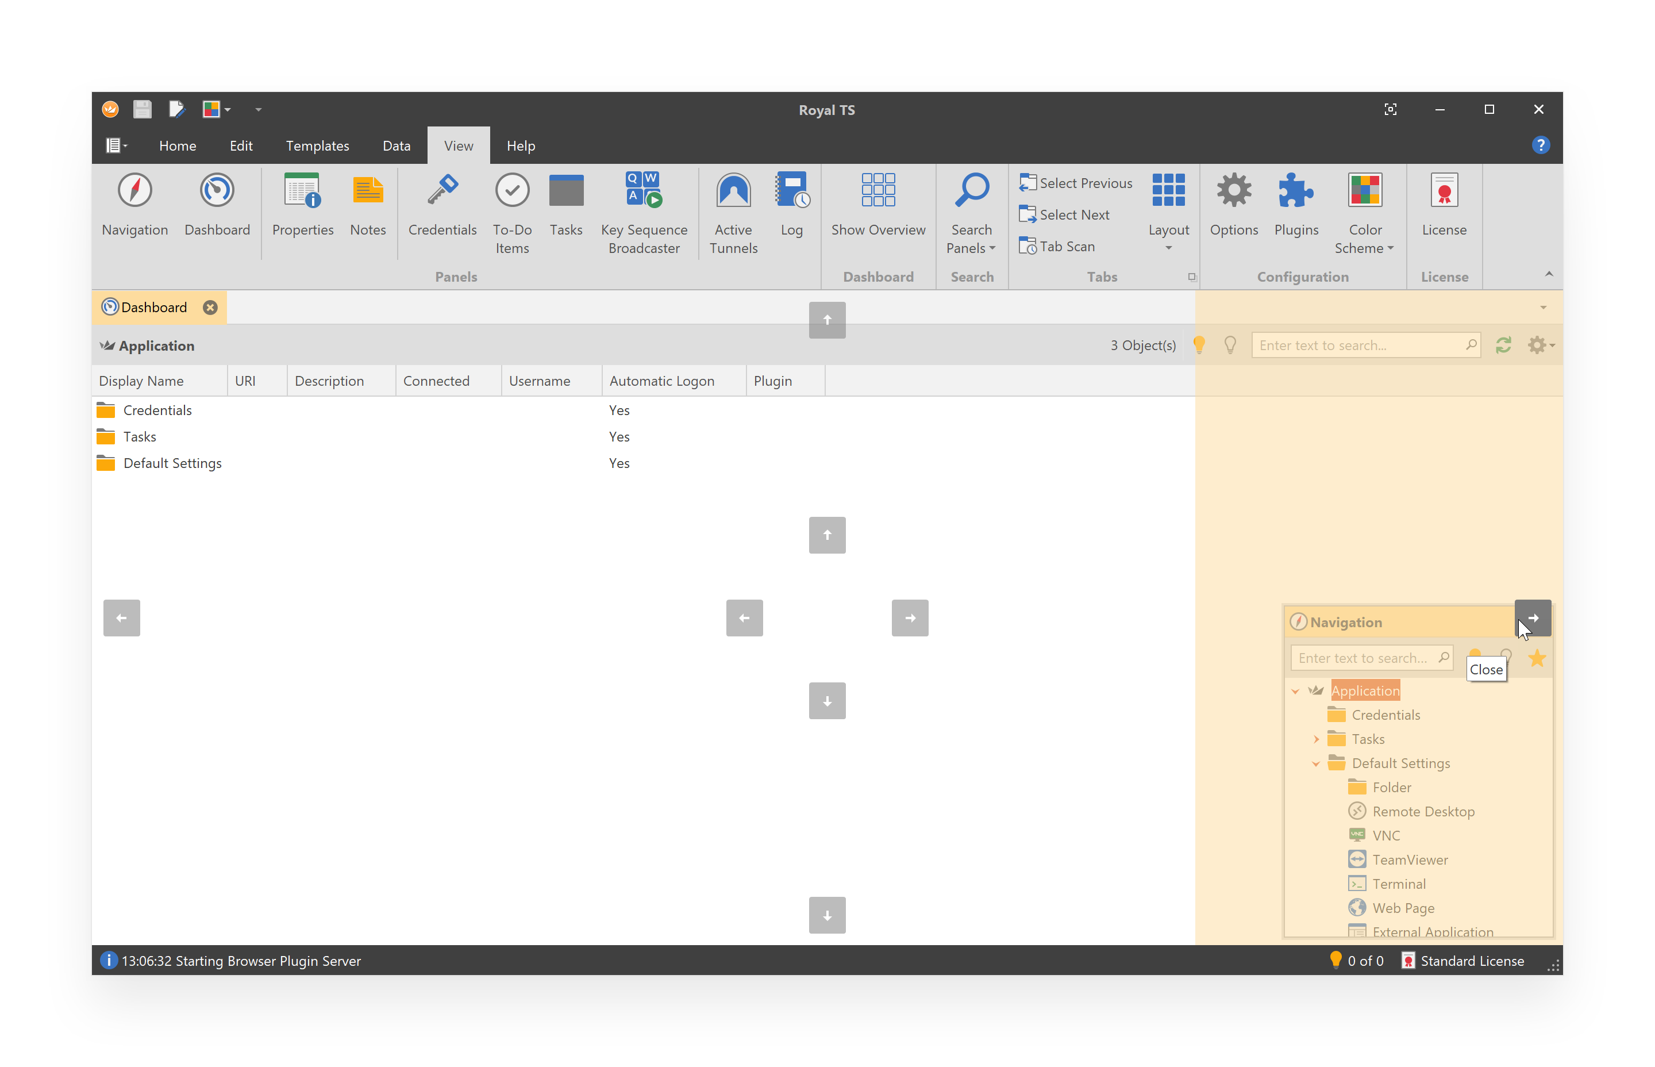Open the Dashboard panel from the ribbon
1655x1067 pixels.
coord(217,205)
